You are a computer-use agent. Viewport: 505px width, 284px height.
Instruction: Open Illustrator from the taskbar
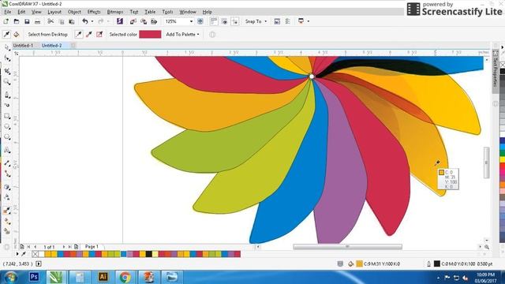[x=103, y=277]
